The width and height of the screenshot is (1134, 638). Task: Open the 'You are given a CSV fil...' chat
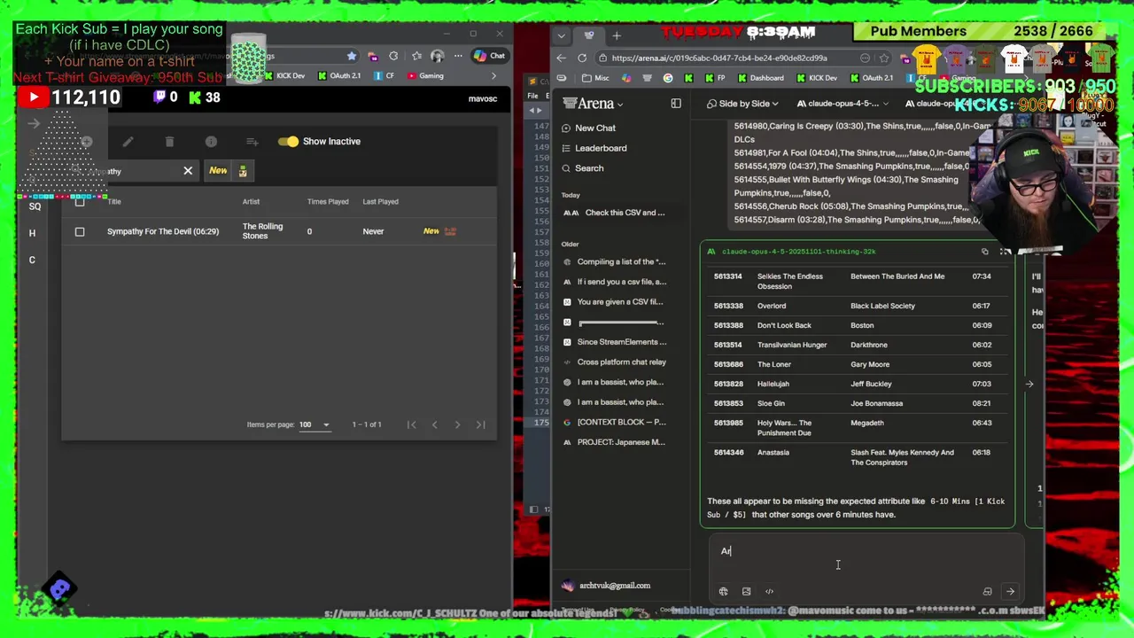(x=615, y=302)
